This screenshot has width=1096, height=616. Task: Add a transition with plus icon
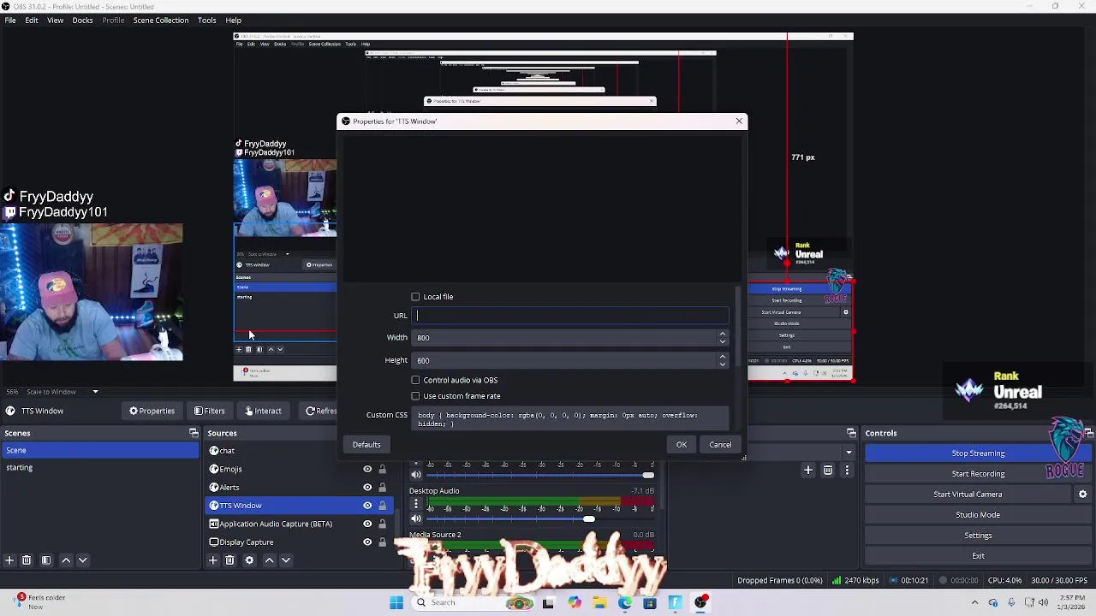807,470
